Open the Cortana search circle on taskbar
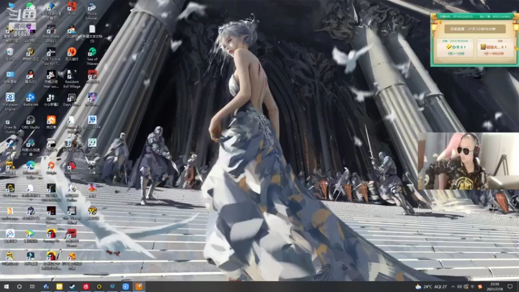 point(19,287)
